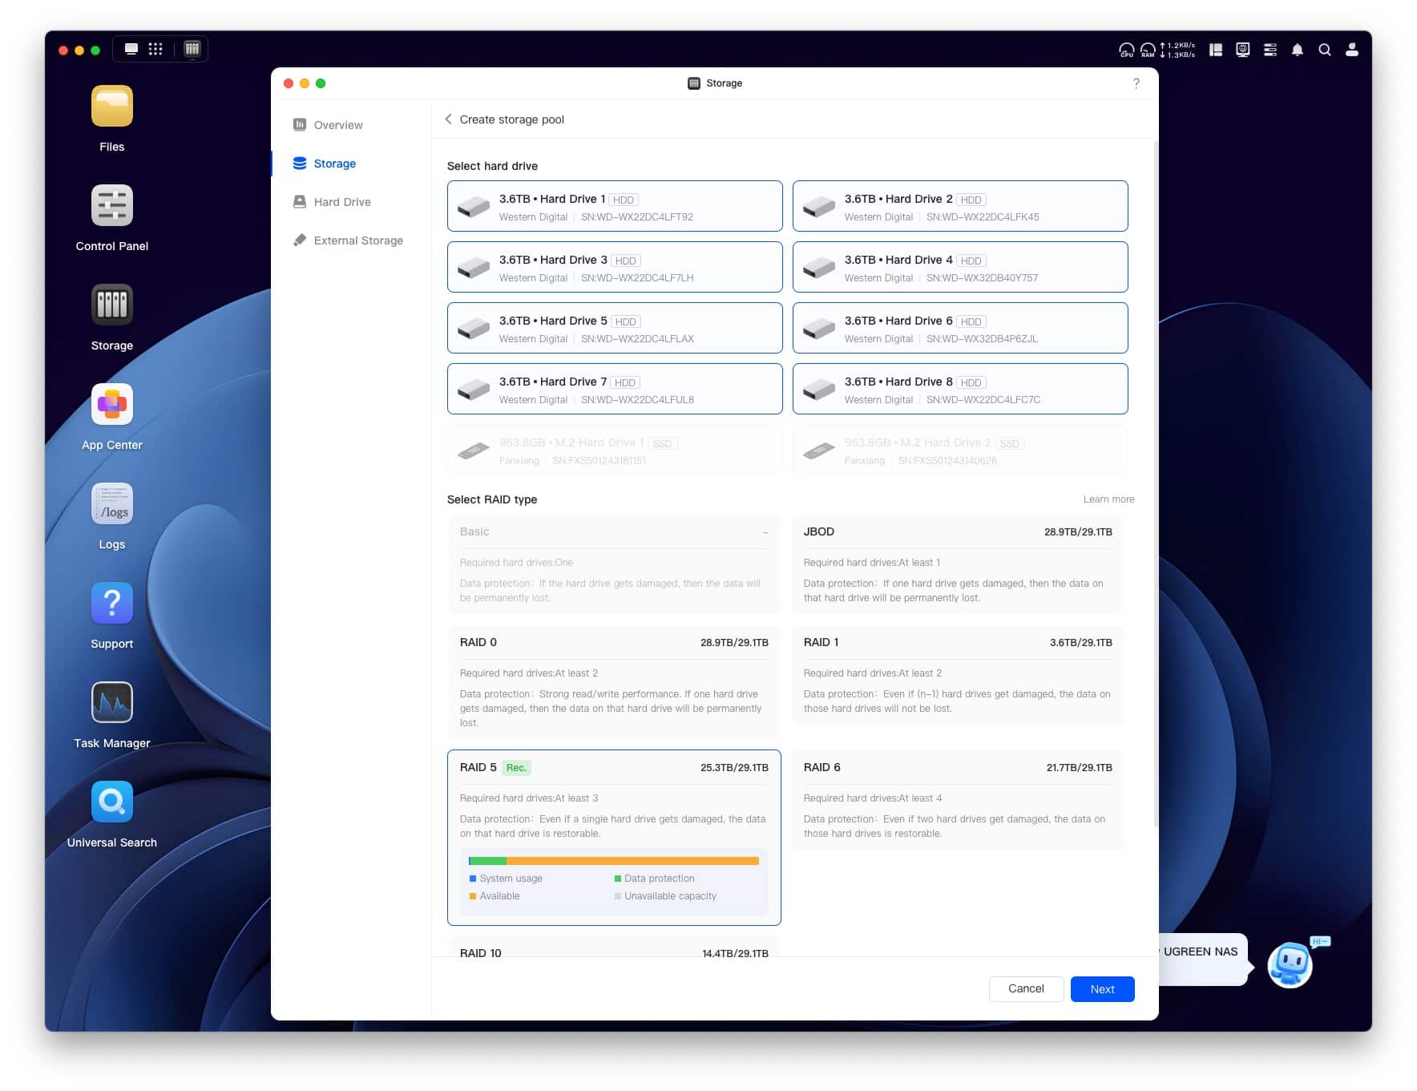Open the Logs desktop app
The image size is (1417, 1091).
point(111,504)
